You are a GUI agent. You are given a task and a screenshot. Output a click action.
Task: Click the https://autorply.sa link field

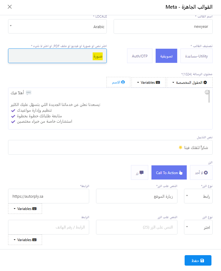pos(49,196)
